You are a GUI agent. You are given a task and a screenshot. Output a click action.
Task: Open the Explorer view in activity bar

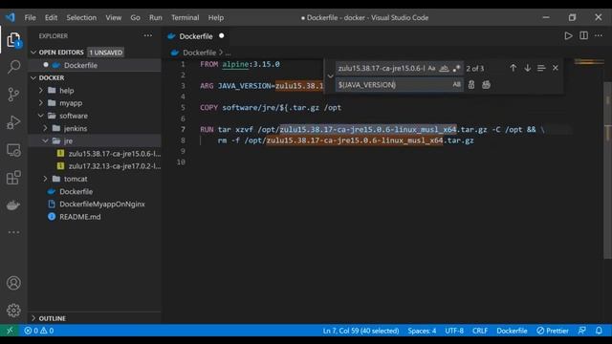(13, 40)
